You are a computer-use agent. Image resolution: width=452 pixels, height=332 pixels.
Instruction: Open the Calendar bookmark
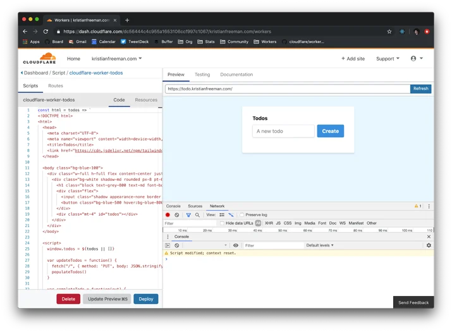point(104,42)
